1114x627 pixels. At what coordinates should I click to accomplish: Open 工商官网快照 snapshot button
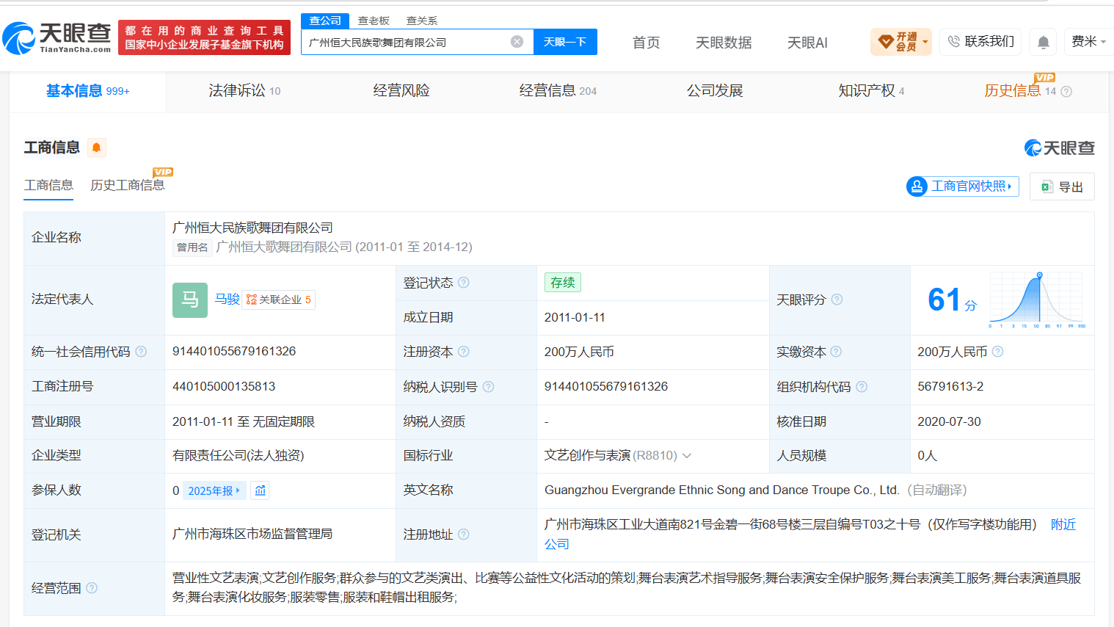[x=963, y=186]
